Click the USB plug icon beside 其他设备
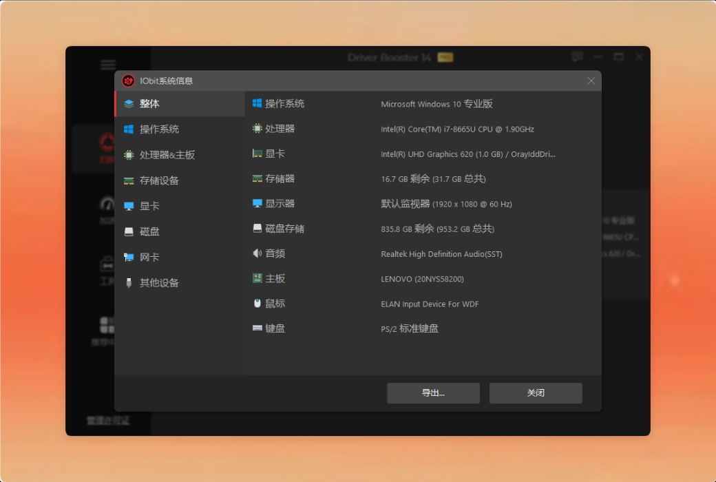Screen dimensions: 716x482 [x=129, y=283]
